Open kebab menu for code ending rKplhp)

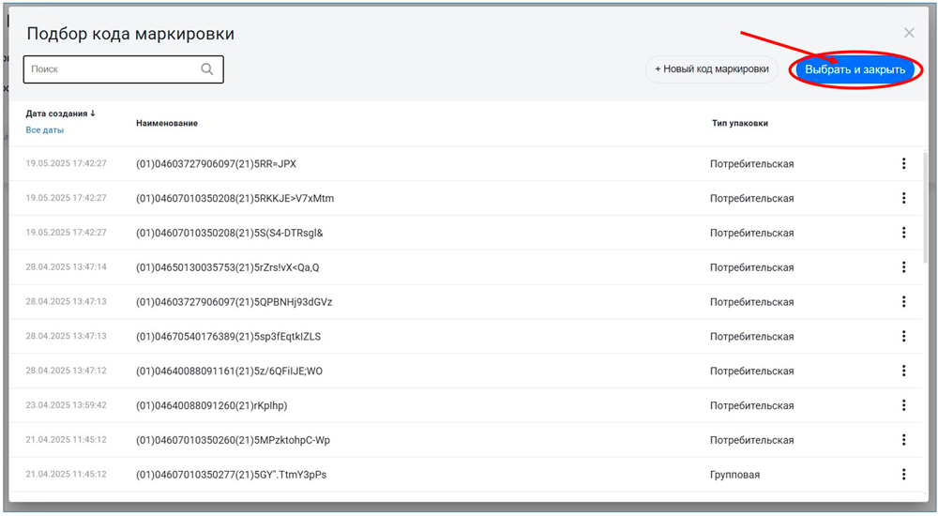point(903,405)
